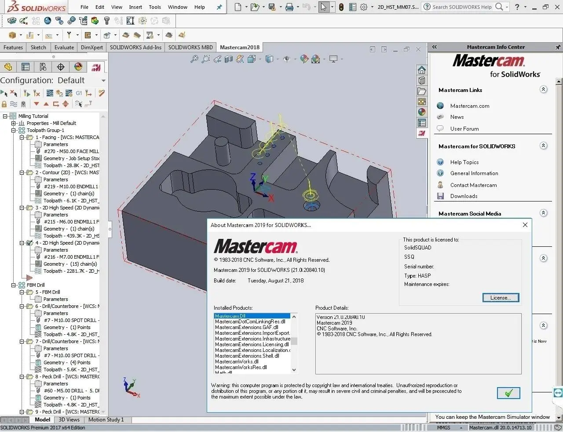
Task: Open the PropertyManager tab
Action: tap(26, 67)
